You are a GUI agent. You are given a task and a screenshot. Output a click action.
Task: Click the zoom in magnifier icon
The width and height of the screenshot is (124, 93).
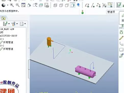pyautogui.click(x=12, y=5)
